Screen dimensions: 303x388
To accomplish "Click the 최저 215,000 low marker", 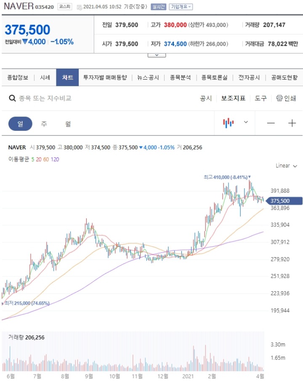I will pyautogui.click(x=26, y=303).
